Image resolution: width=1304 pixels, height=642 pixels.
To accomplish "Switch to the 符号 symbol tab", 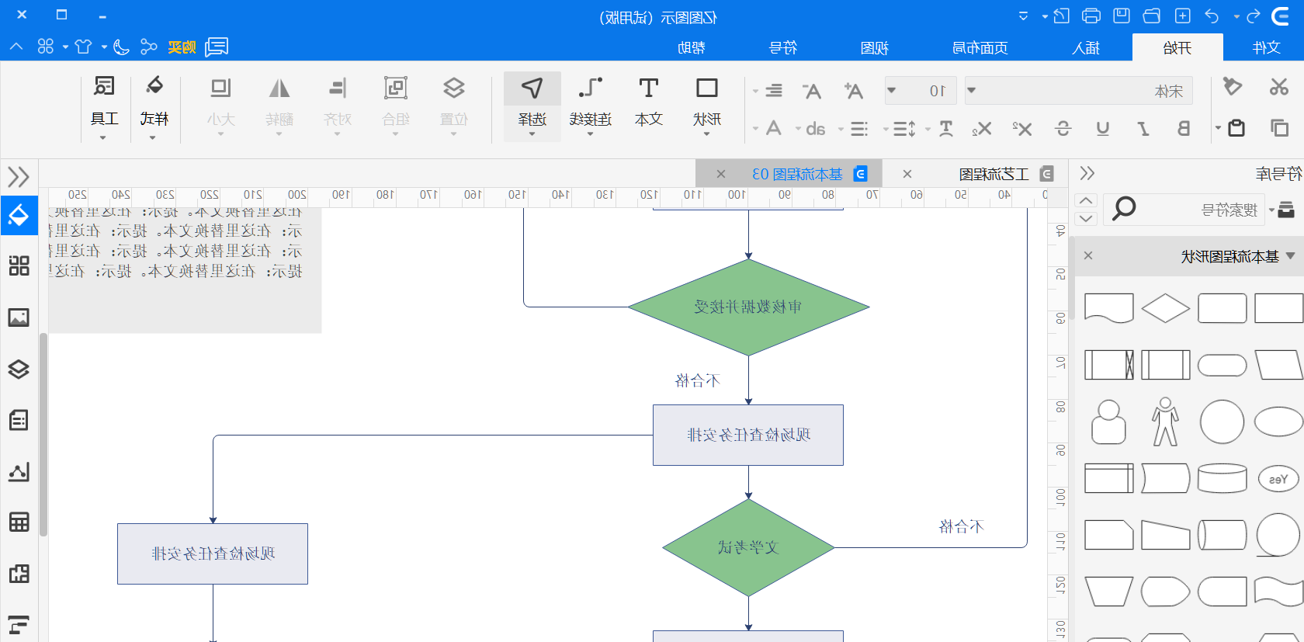I will (x=782, y=47).
